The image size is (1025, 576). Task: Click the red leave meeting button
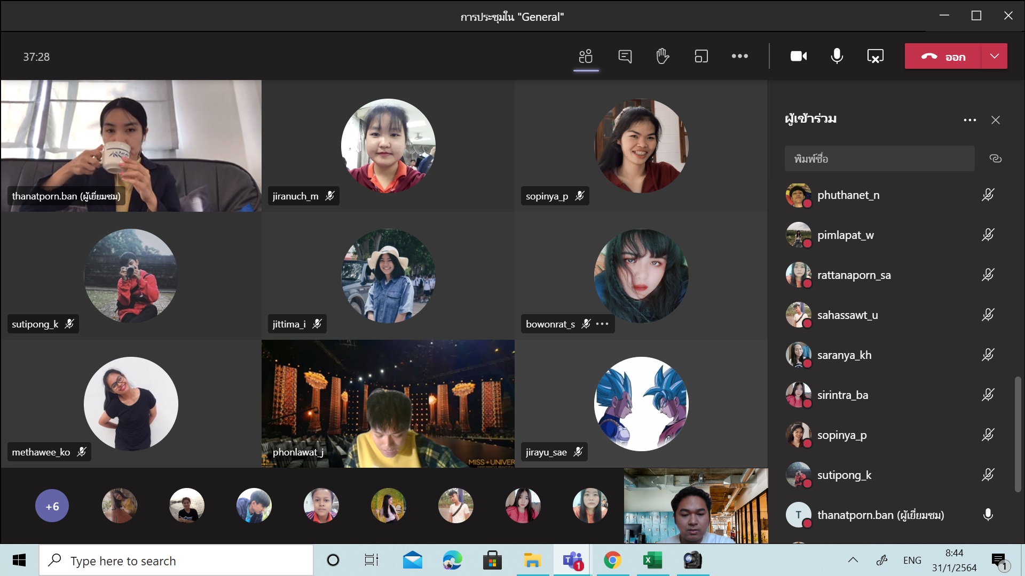coord(943,56)
